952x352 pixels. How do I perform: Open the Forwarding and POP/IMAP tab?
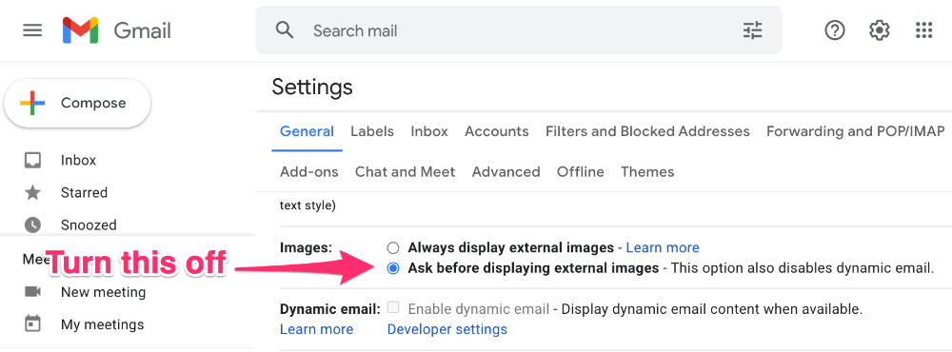tap(856, 131)
